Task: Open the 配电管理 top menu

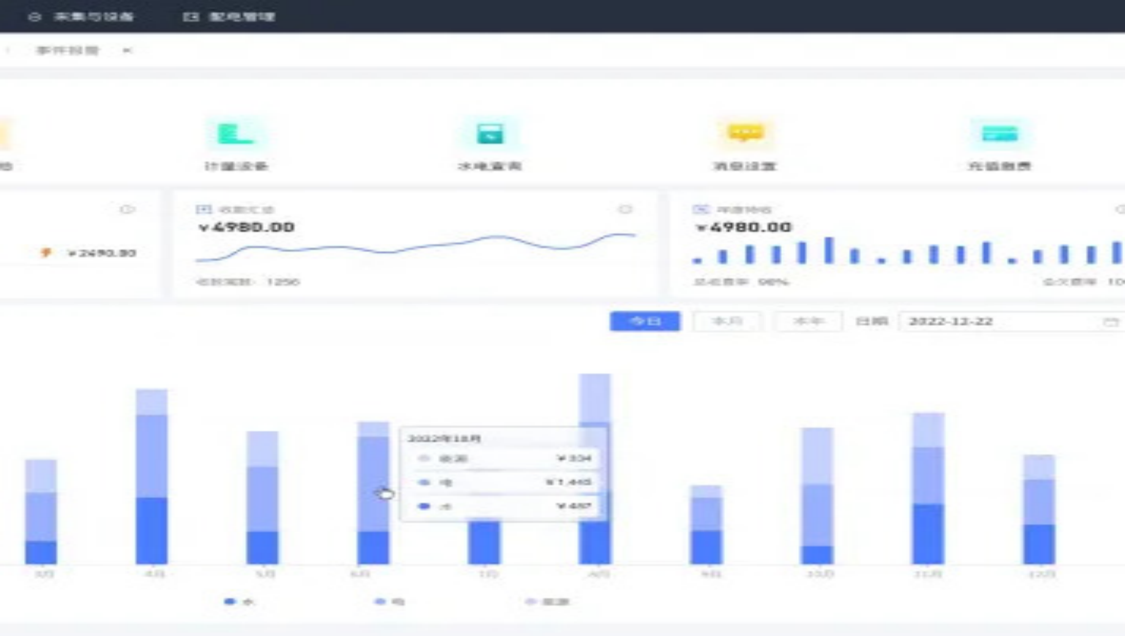Action: click(x=241, y=17)
